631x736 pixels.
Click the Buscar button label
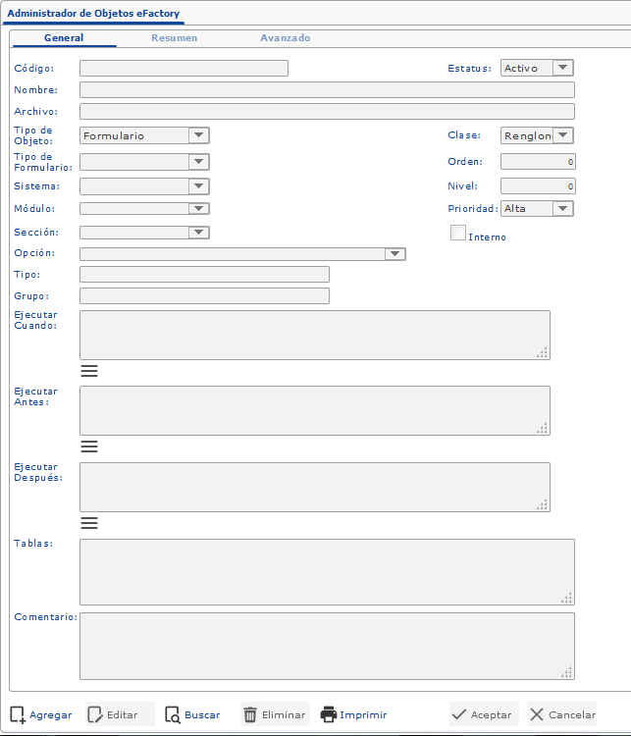click(202, 714)
